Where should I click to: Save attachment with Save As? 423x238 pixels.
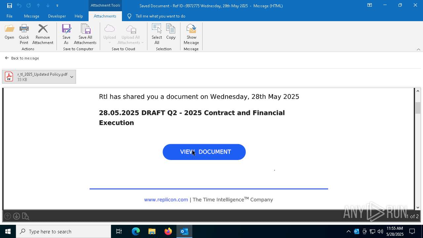pos(66,34)
